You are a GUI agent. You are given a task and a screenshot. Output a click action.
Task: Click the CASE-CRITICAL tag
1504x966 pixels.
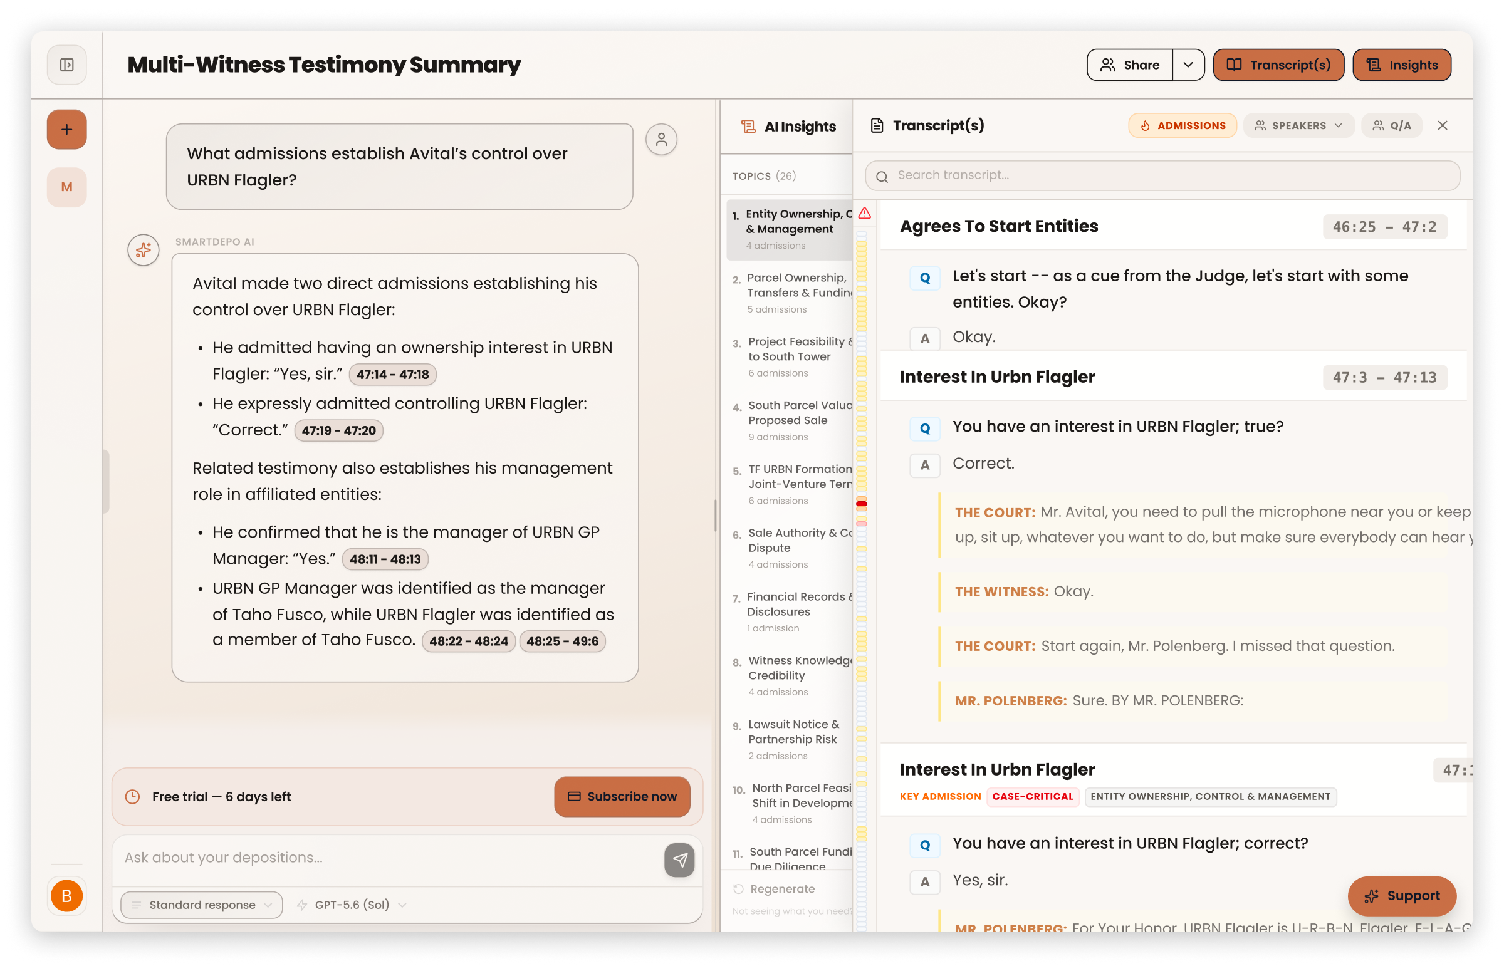pyautogui.click(x=1032, y=797)
